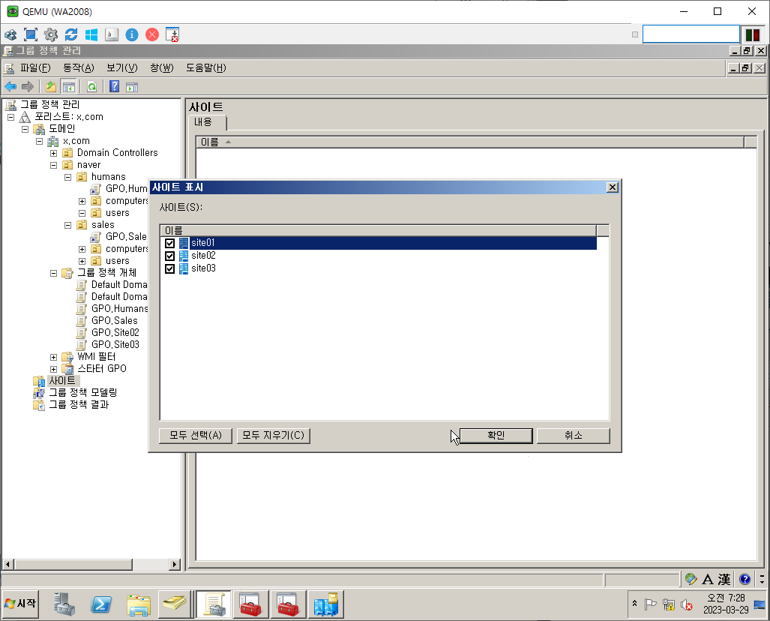
Task: Select 그룹 정책 결과 in the tree
Action: pos(79,405)
